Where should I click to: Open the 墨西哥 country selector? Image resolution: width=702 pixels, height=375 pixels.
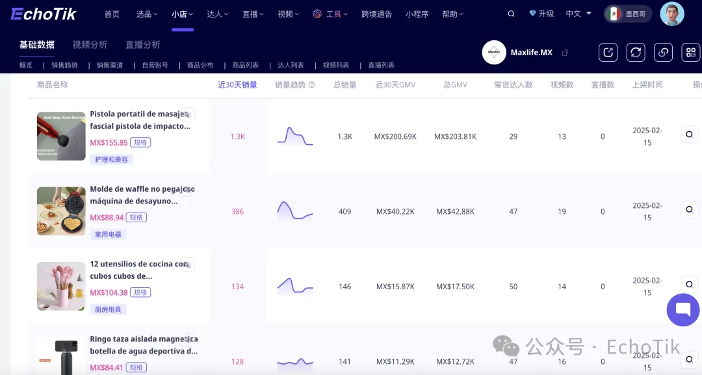point(628,14)
